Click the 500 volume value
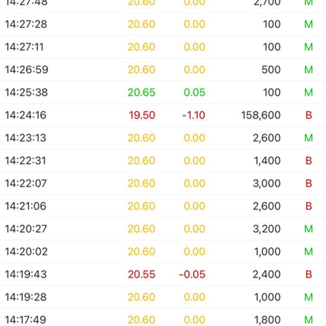Viewport: 326px width, 326px height. click(271, 70)
